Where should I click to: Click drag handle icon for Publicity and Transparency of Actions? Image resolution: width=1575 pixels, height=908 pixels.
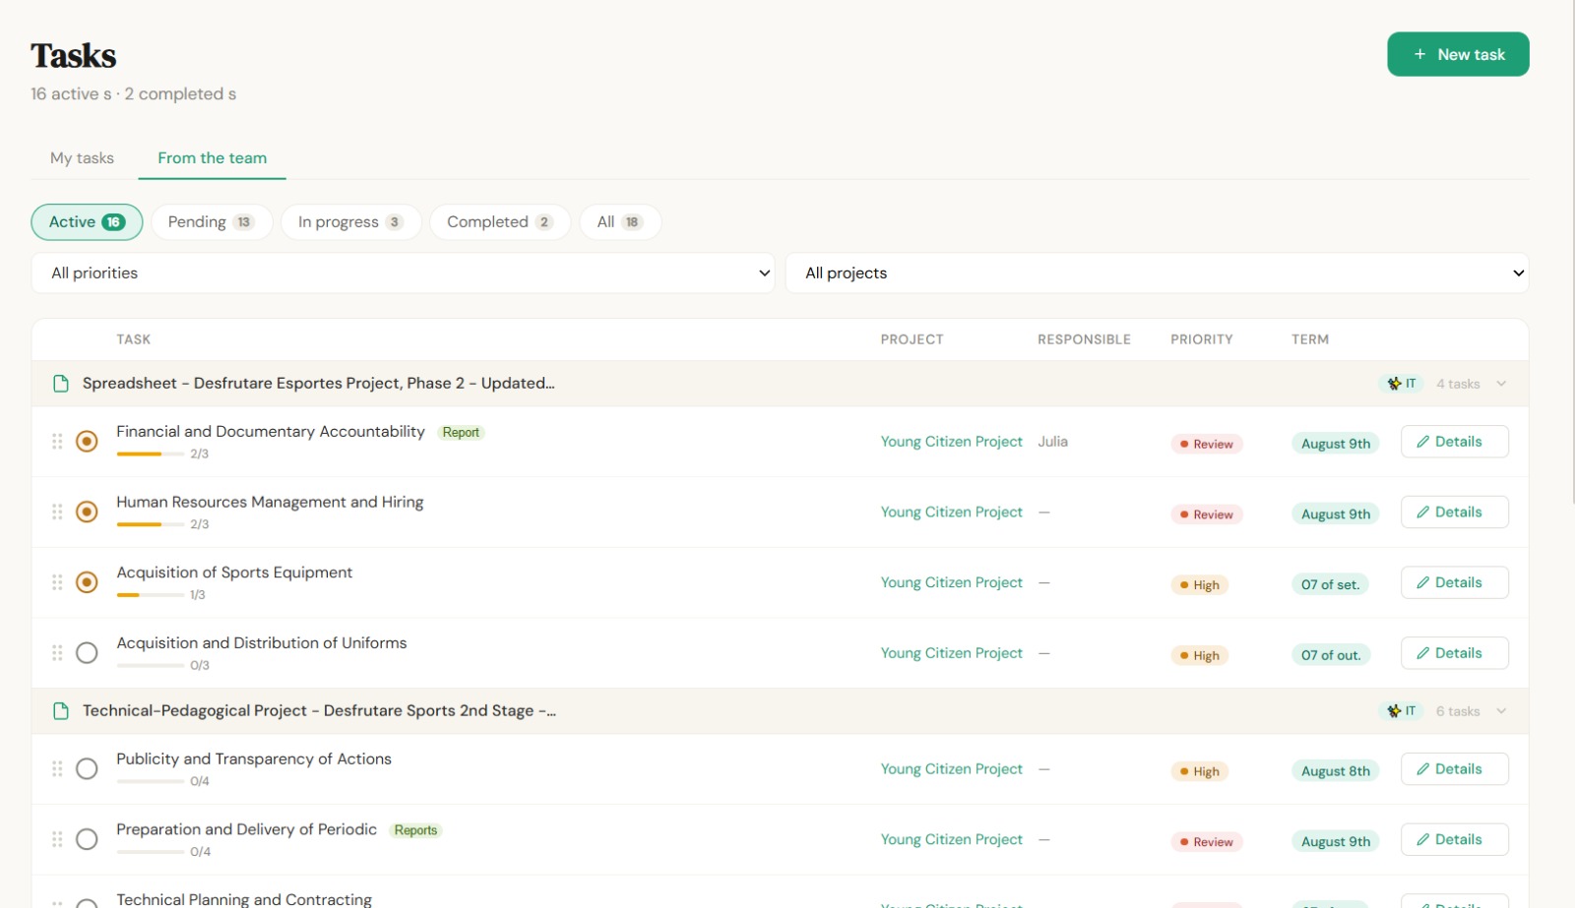coord(57,769)
